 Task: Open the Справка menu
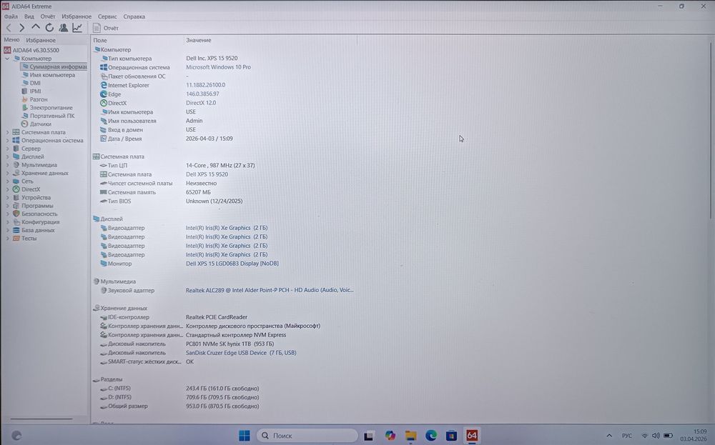click(134, 16)
